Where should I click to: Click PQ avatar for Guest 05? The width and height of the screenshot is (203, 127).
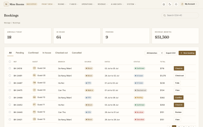click(x=34, y=75)
